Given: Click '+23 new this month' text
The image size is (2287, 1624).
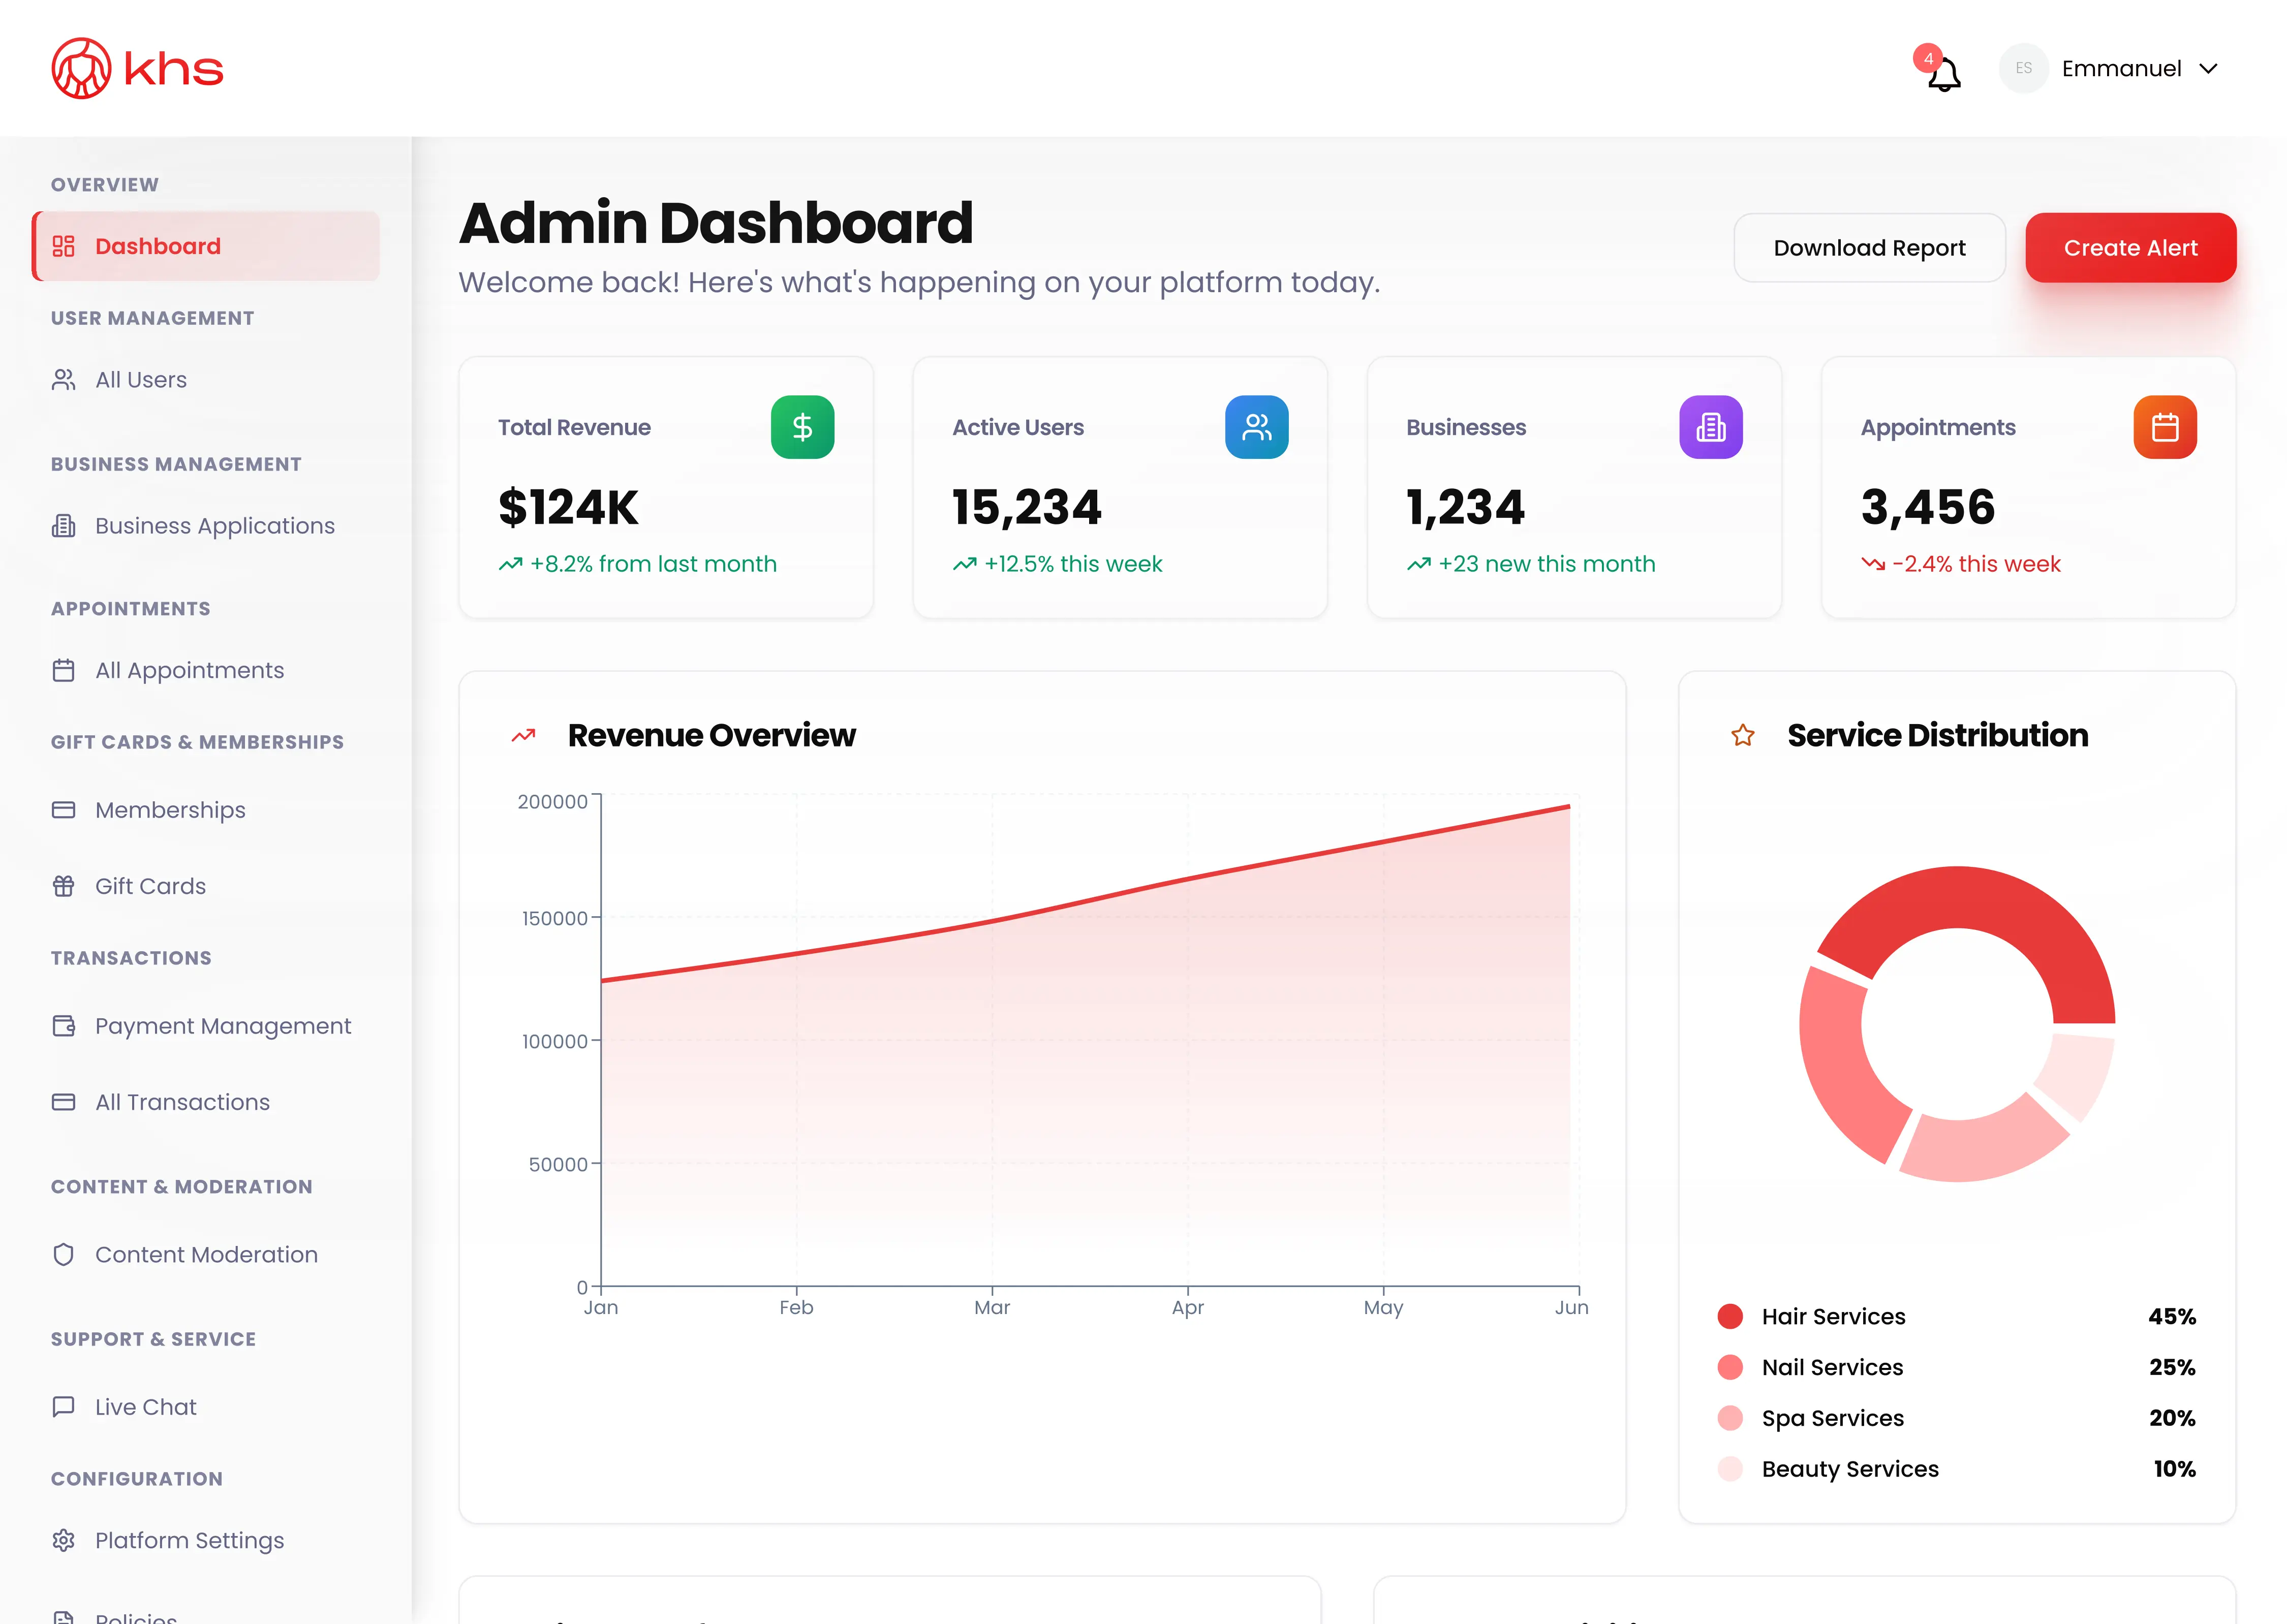Looking at the screenshot, I should coord(1547,564).
